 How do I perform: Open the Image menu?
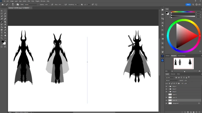pyautogui.click(x=12, y=1)
